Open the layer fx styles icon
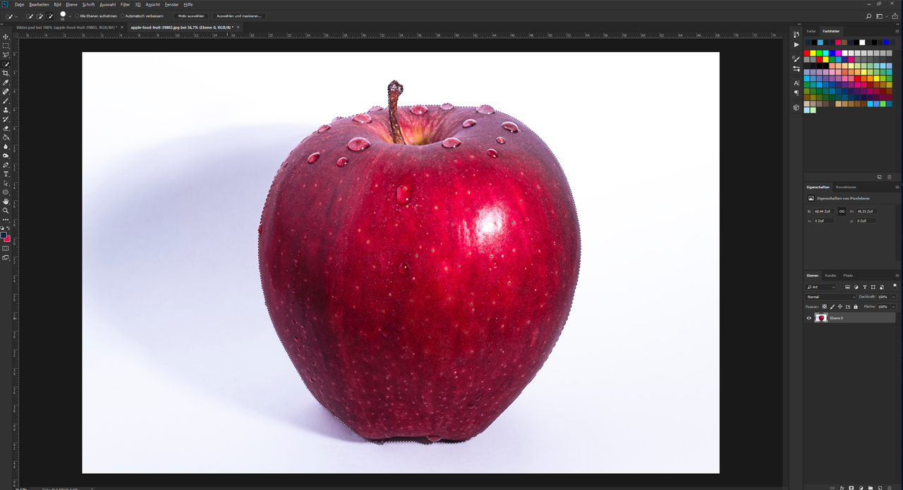 click(x=842, y=487)
